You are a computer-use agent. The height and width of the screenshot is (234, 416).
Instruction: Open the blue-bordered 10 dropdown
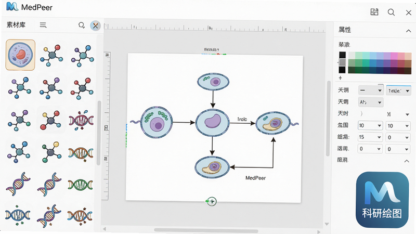(370, 125)
